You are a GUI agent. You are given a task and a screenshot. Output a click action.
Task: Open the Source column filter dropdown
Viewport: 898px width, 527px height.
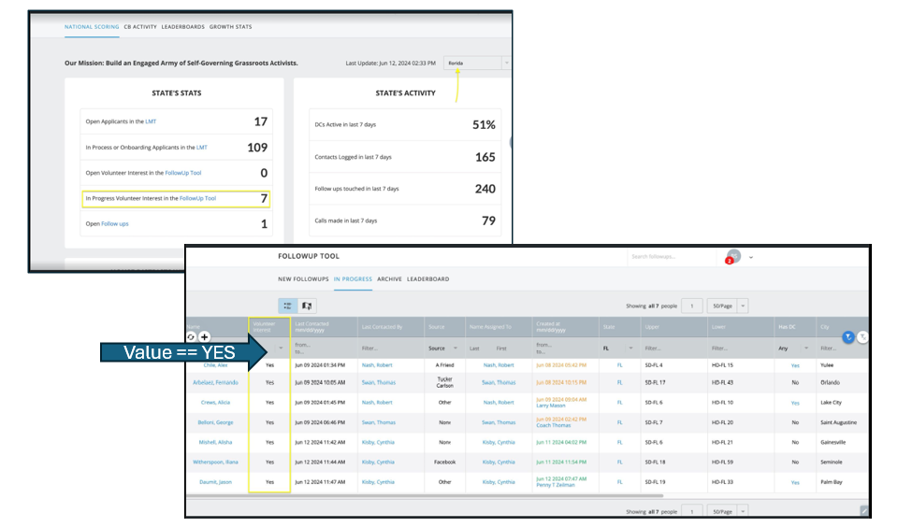click(443, 348)
